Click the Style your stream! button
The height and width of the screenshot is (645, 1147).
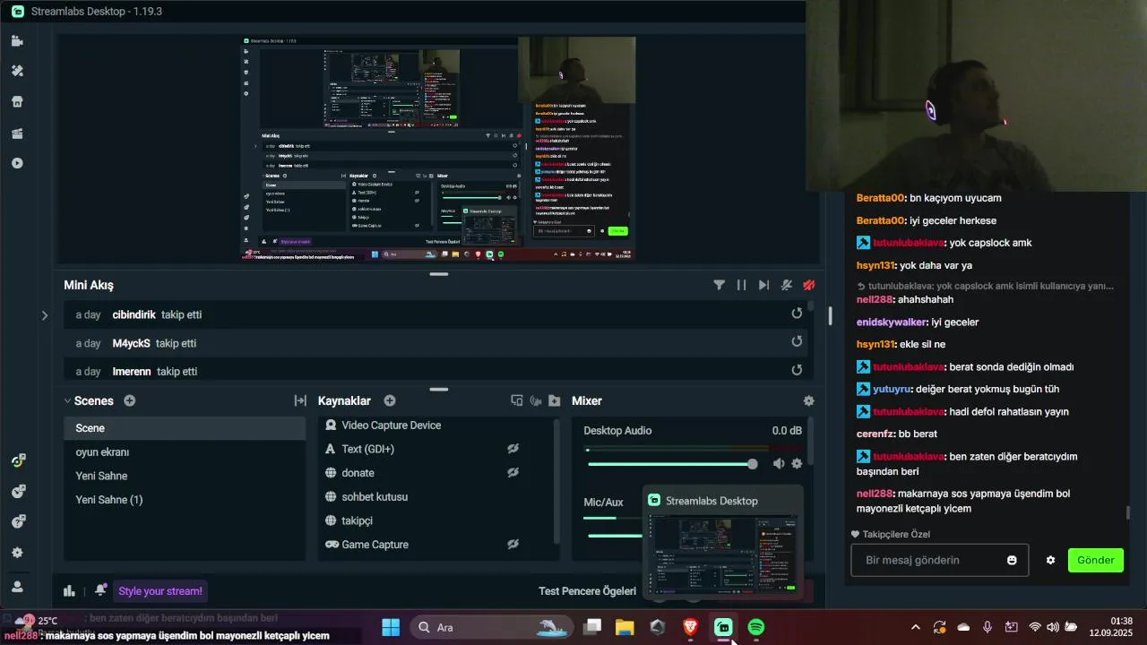tap(161, 590)
